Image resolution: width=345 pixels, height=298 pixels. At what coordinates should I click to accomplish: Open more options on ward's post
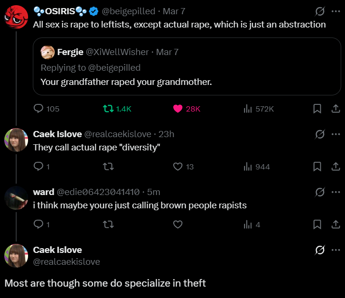335,192
